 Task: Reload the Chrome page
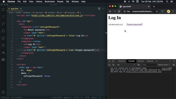(119, 12)
